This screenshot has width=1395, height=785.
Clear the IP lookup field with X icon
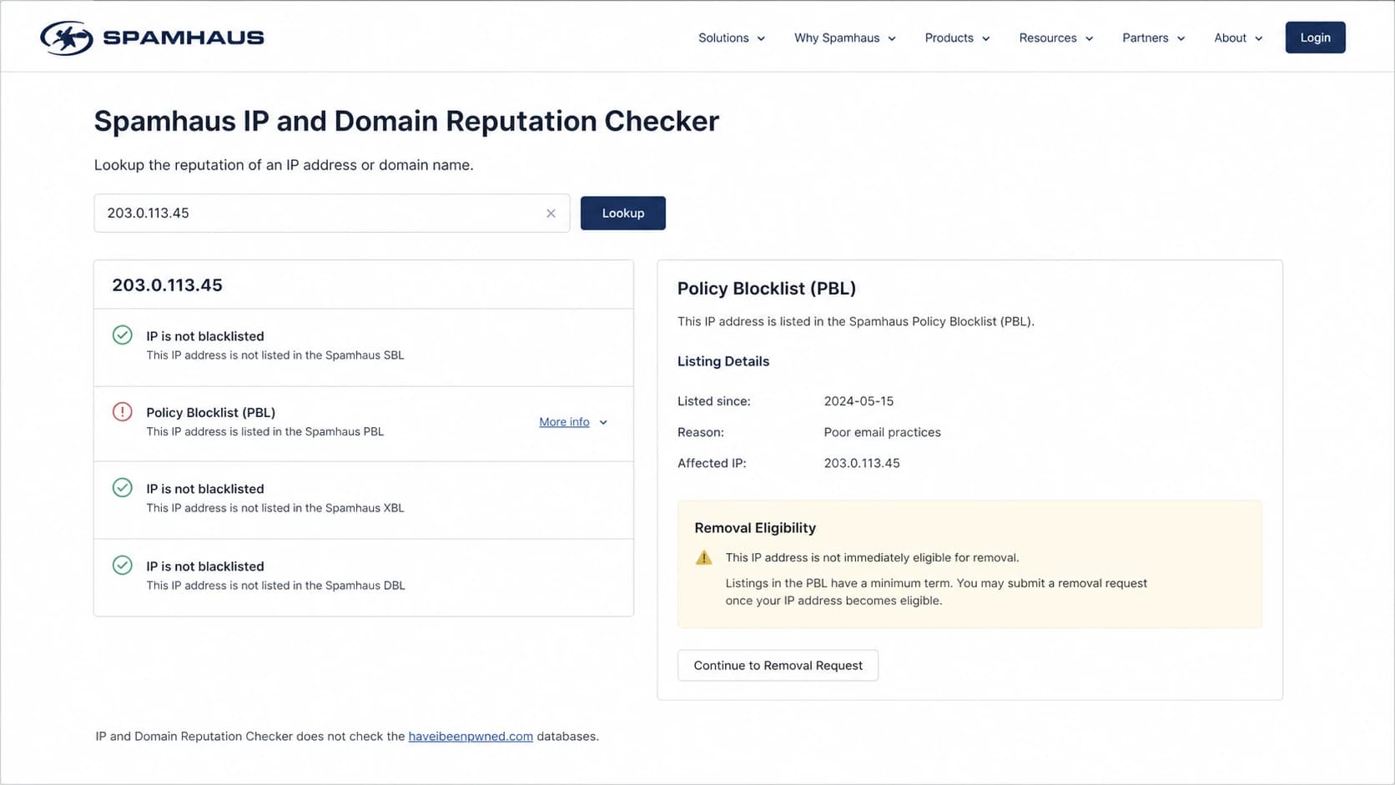click(551, 214)
